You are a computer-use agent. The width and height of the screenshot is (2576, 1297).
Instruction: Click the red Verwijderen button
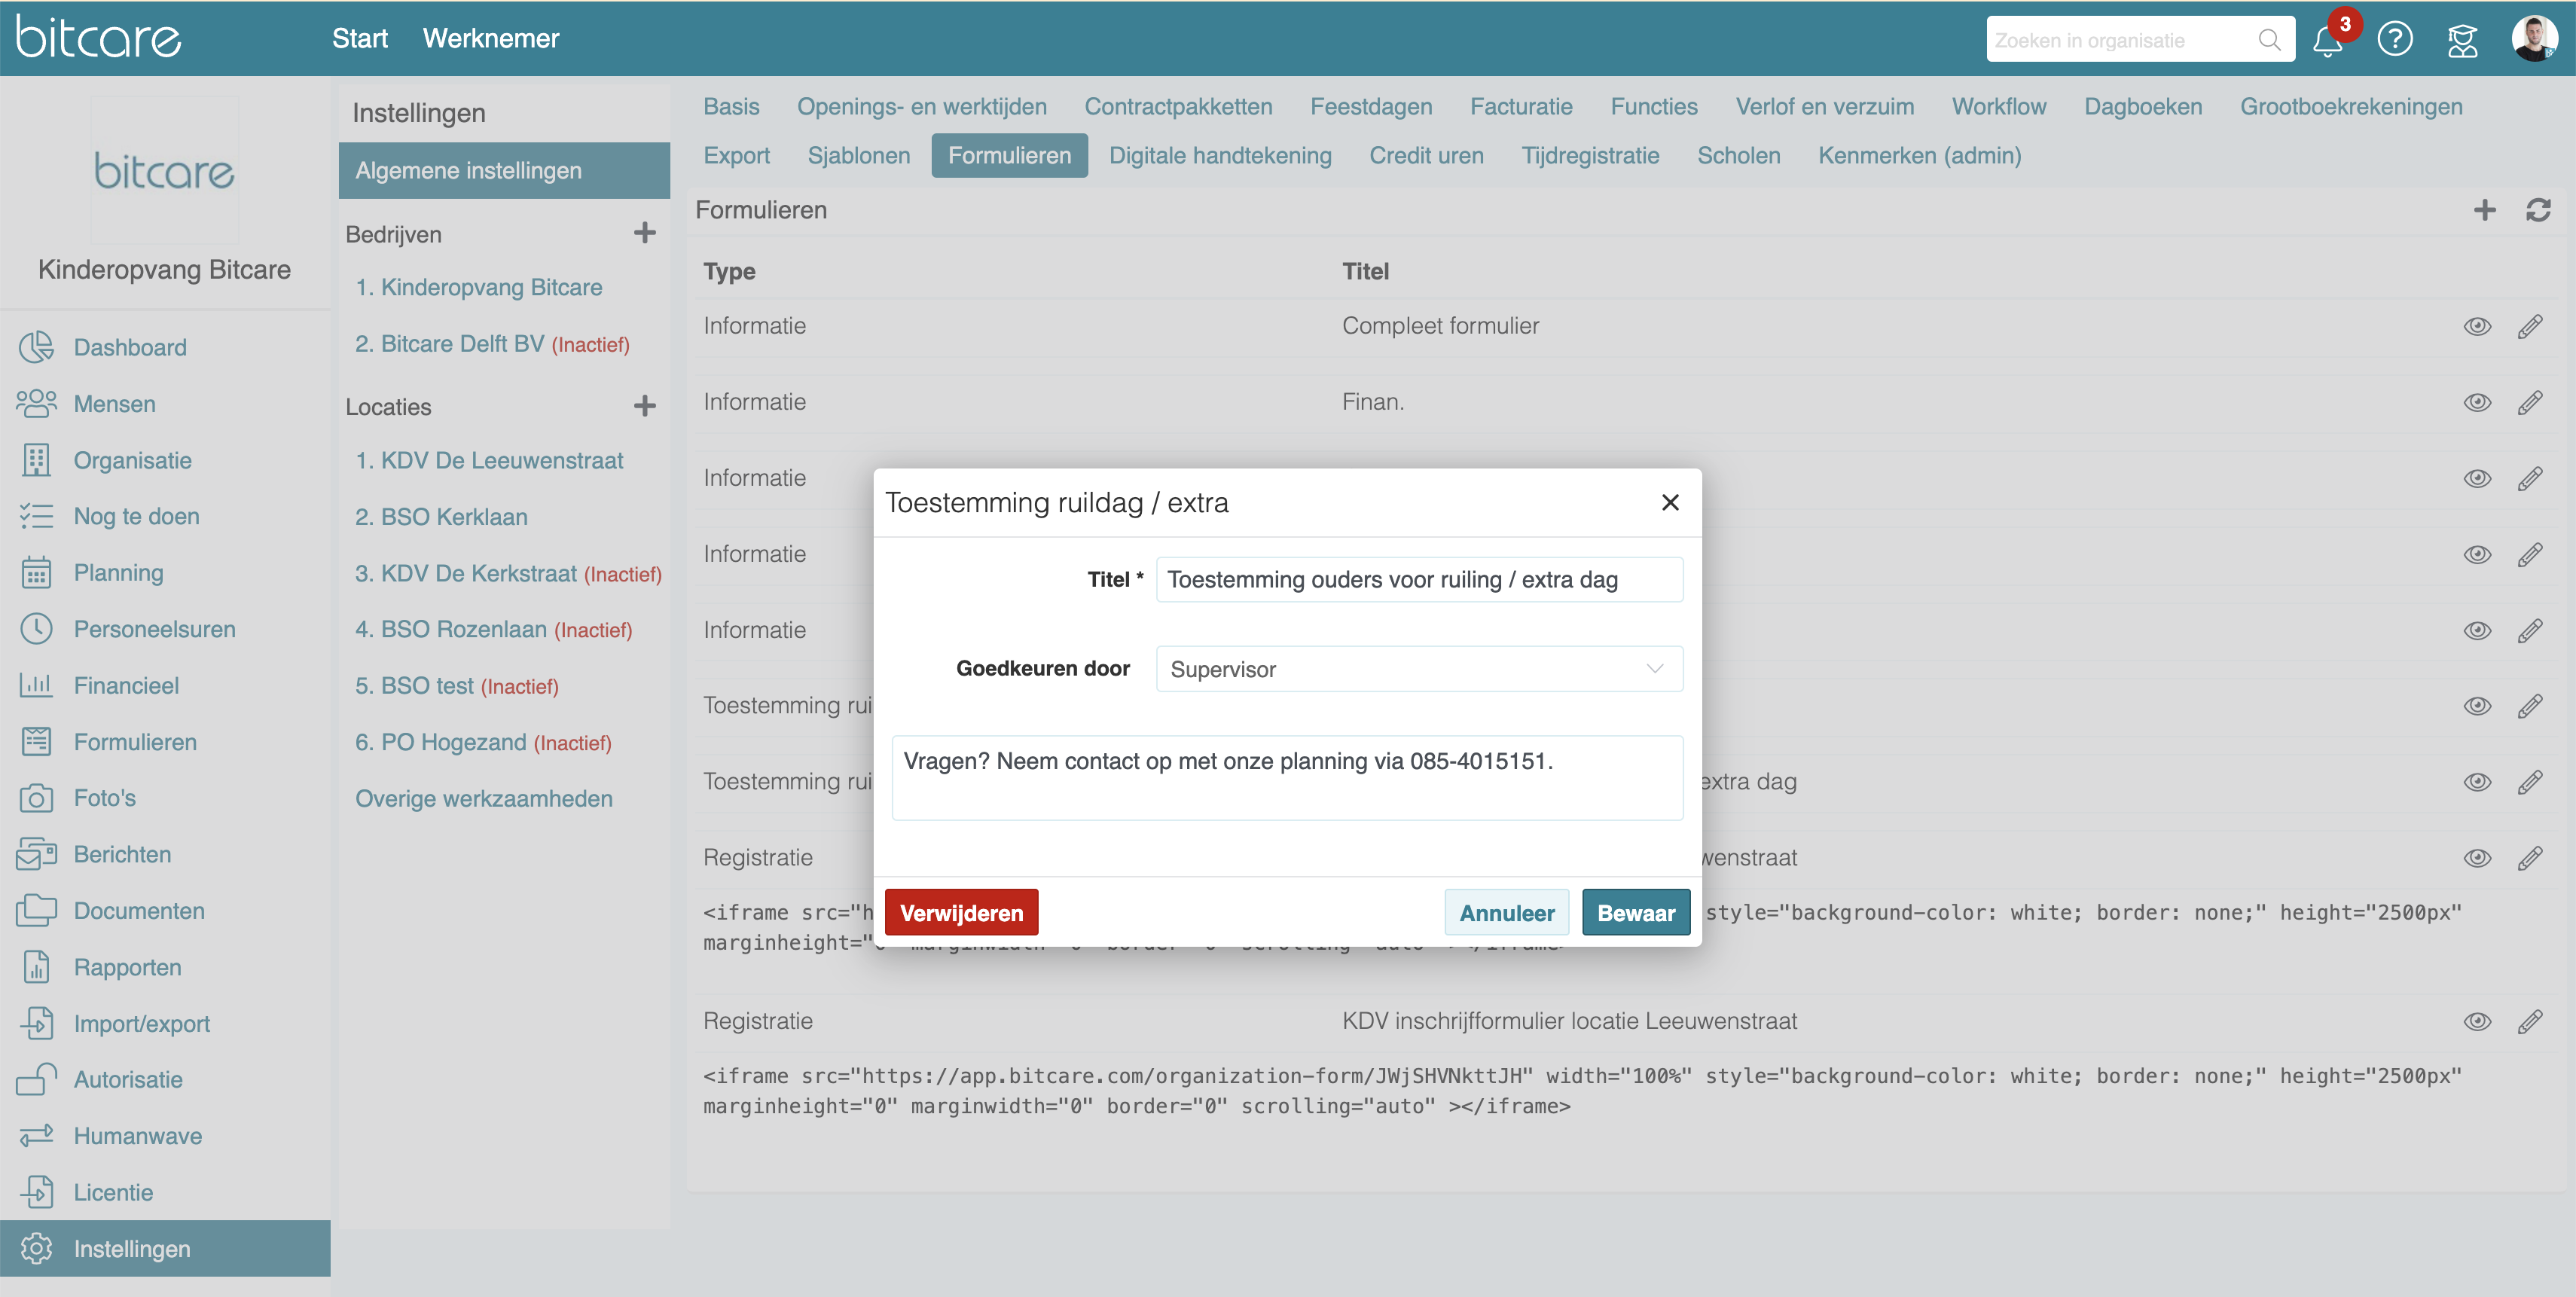[961, 912]
